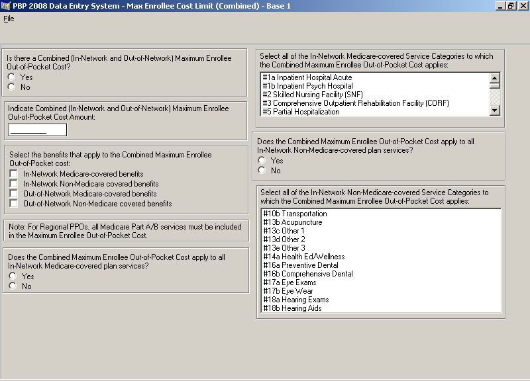
Task: Select #14a Health Ed/Wellness list item
Action: point(382,257)
